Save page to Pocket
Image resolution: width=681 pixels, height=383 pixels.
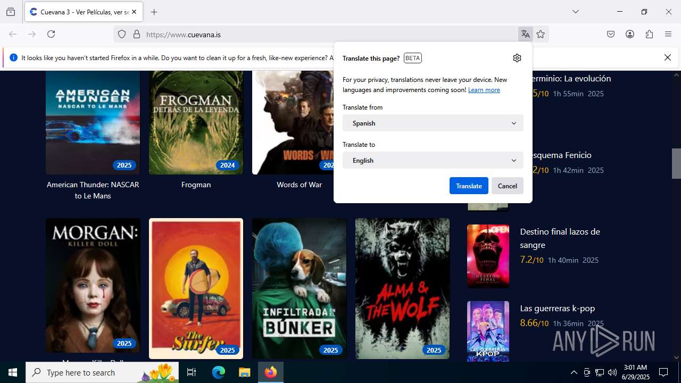(x=611, y=35)
